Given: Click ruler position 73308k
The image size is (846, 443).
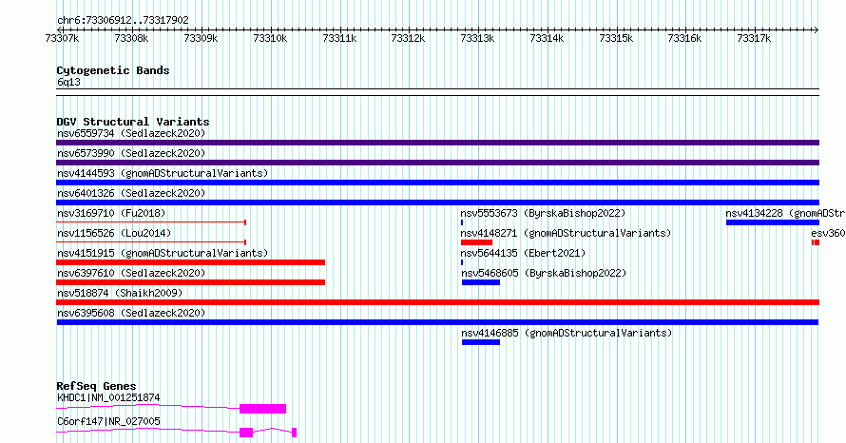Looking at the screenshot, I should (131, 38).
